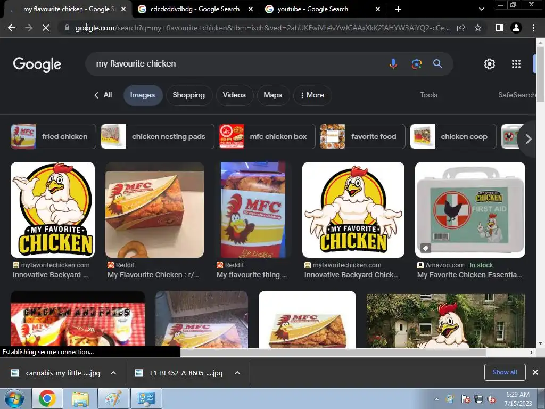Click the share page icon in address bar
This screenshot has height=409, width=545.
[x=461, y=28]
